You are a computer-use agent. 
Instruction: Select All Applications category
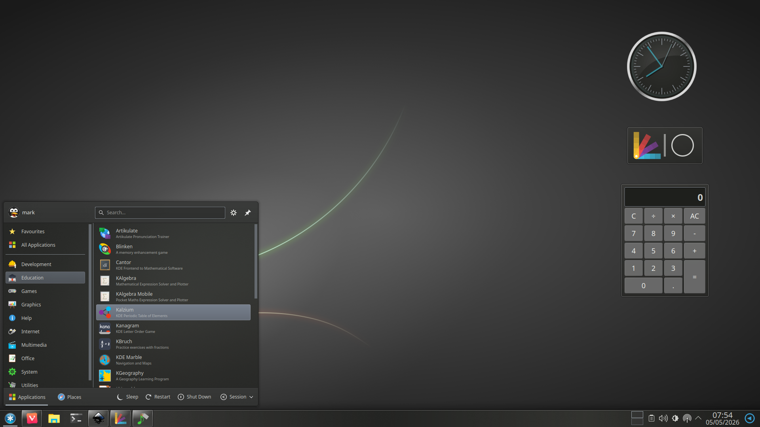pos(46,245)
